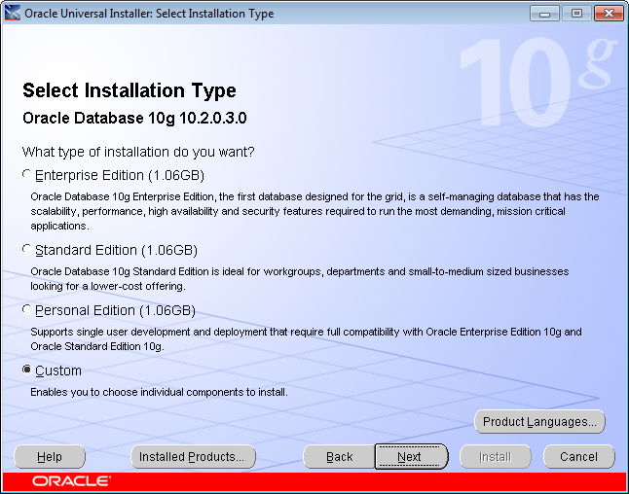Continue with the Next button
Viewport: 629px width, 494px height.
411,456
